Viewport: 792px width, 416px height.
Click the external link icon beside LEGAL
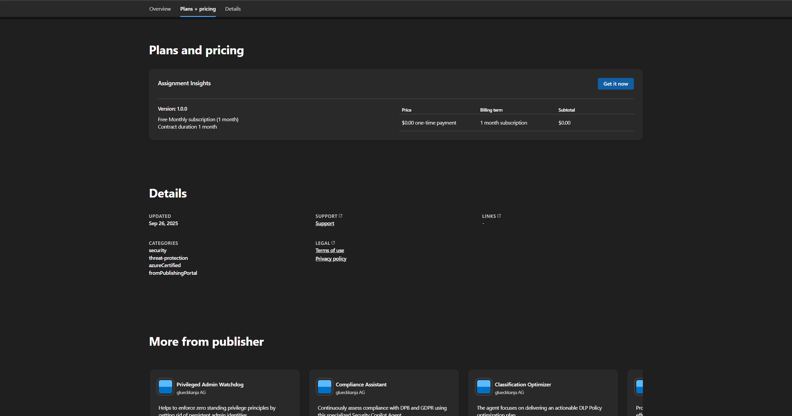(333, 243)
